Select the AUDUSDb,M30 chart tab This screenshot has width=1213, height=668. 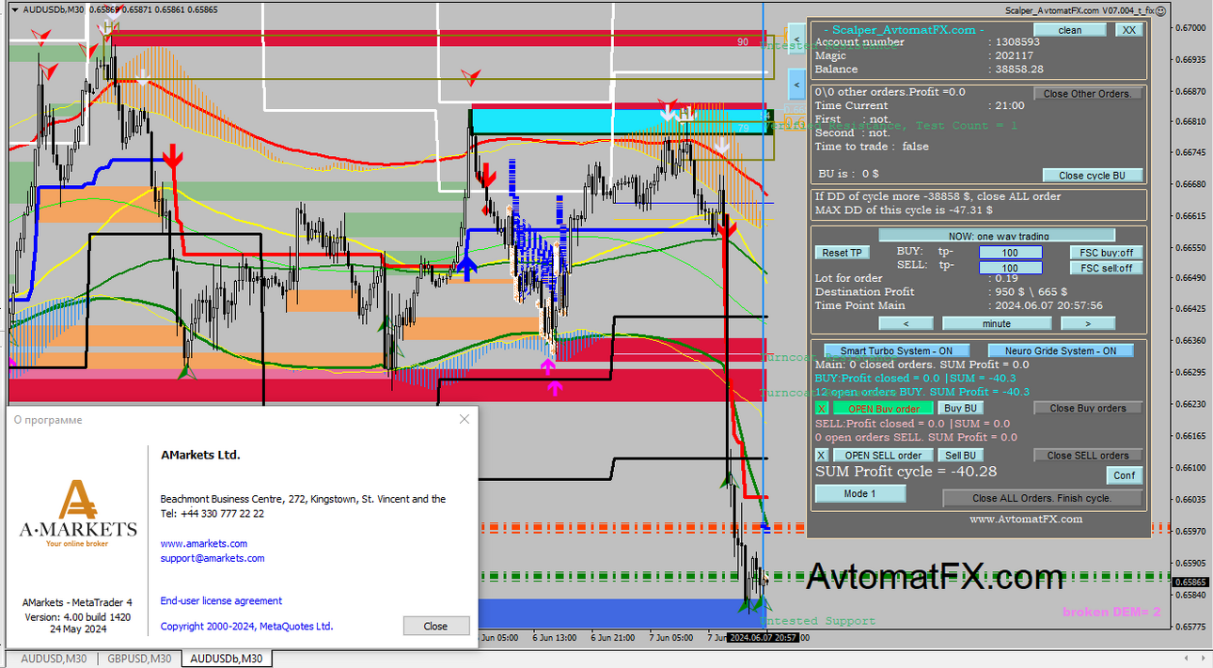[226, 659]
